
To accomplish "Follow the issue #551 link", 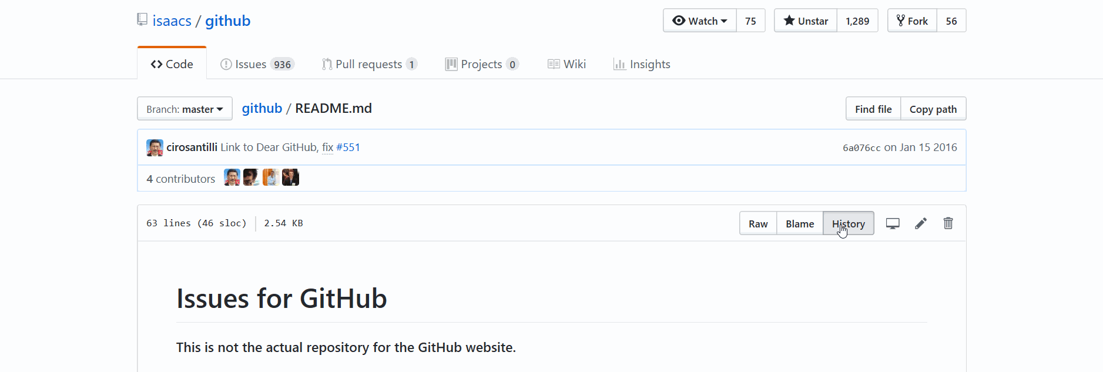I will tap(349, 147).
